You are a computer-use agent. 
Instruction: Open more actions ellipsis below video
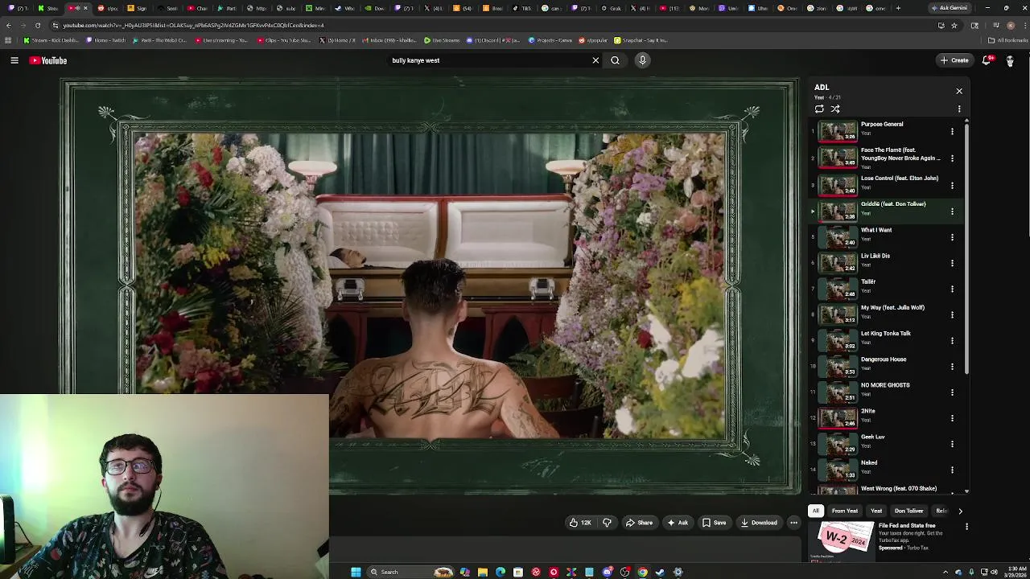tap(793, 523)
